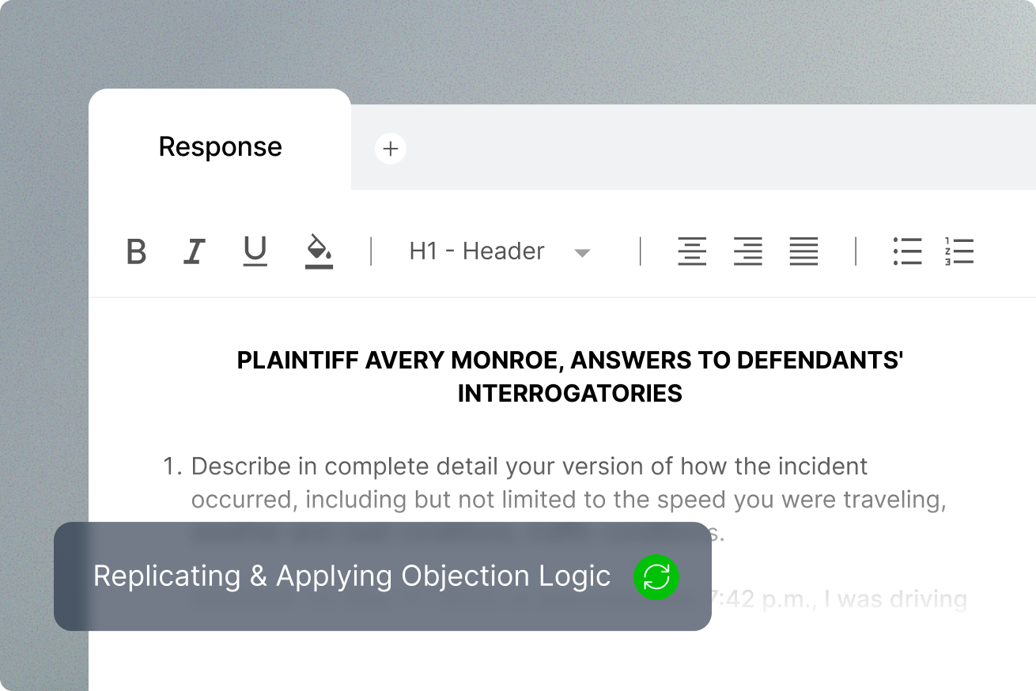Expand the heading style arrow
The width and height of the screenshot is (1036, 691).
(582, 253)
